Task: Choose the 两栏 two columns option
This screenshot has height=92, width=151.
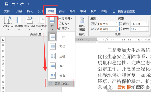Action: click(61, 47)
